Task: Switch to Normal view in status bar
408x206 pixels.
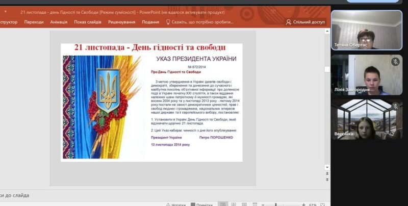Action: (x=223, y=204)
